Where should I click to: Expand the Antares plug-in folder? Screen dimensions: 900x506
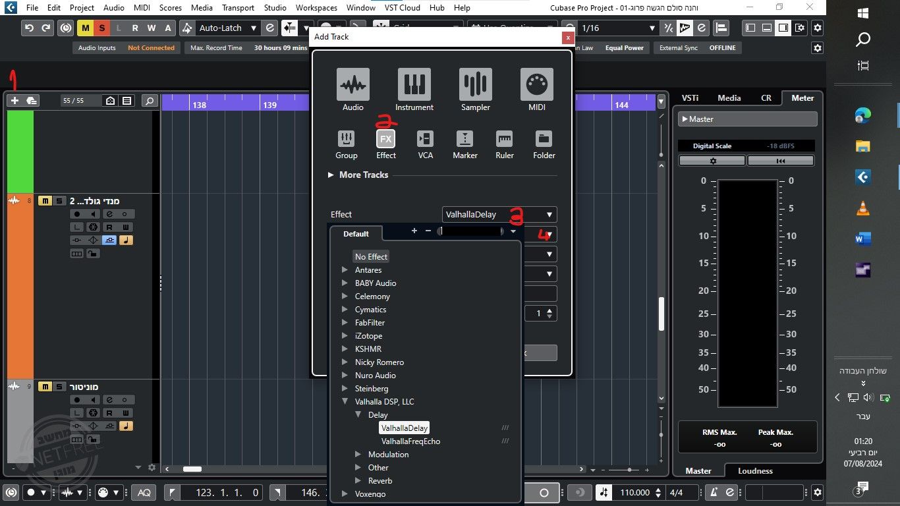click(x=345, y=270)
